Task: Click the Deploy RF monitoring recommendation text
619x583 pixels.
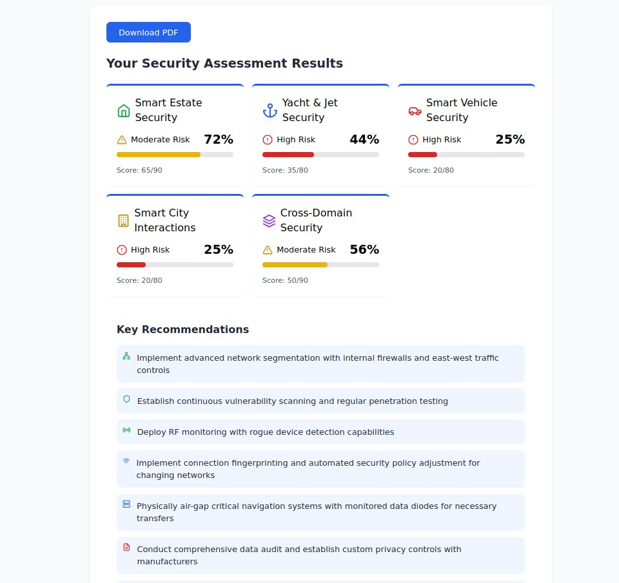Action: 265,432
